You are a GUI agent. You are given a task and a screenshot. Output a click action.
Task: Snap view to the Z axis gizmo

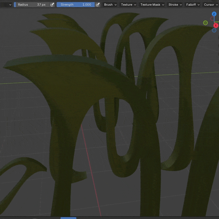214,14
